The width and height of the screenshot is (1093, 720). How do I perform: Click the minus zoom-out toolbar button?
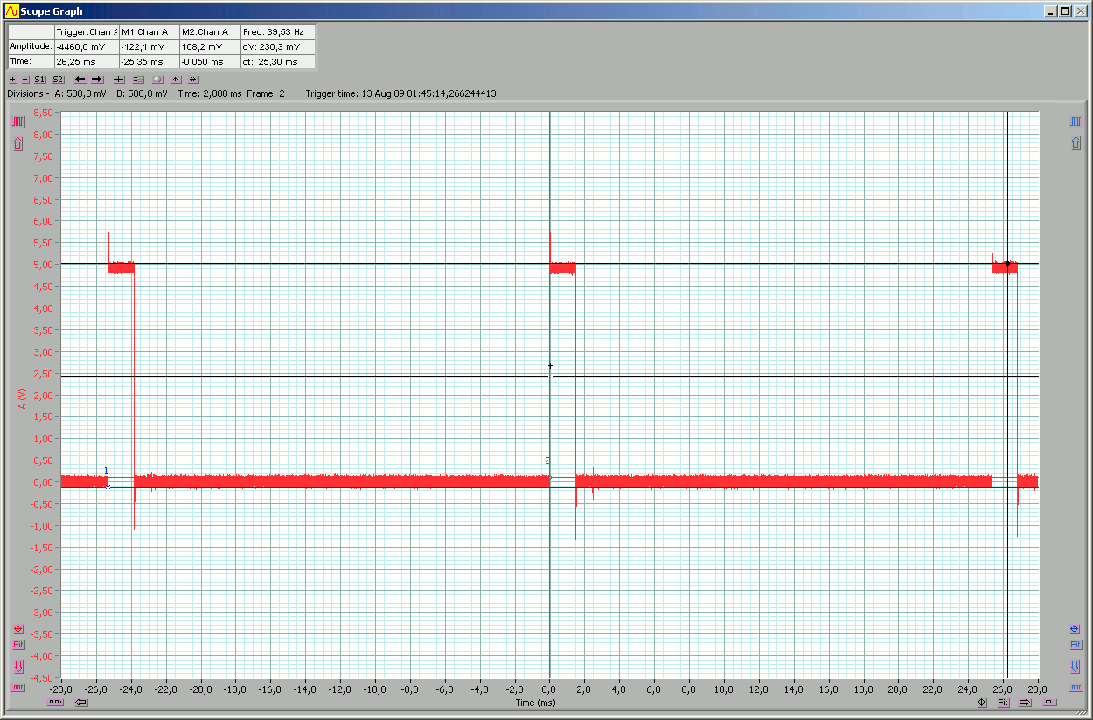24,80
